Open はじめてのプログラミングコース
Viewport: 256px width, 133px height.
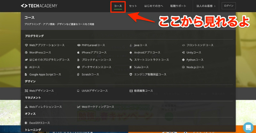click(49, 60)
